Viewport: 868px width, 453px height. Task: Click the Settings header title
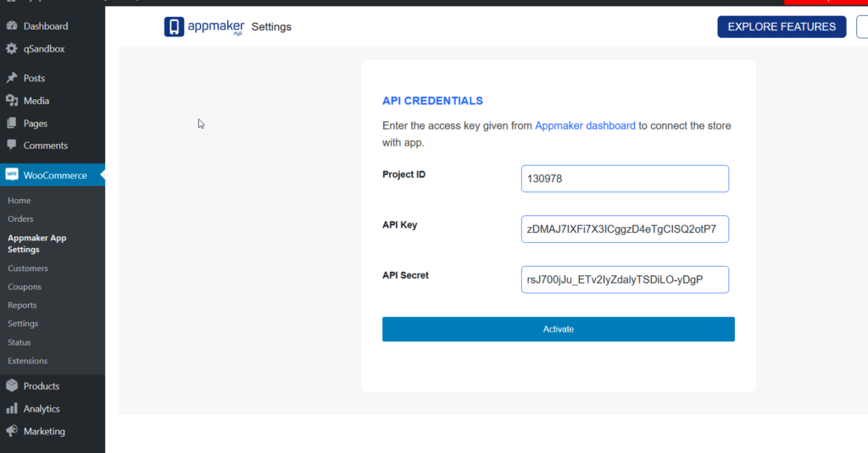coord(271,26)
